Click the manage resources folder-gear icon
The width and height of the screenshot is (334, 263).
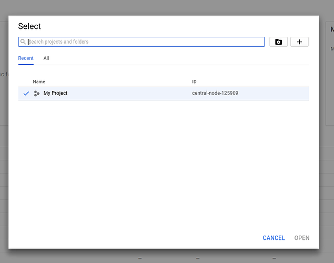278,42
